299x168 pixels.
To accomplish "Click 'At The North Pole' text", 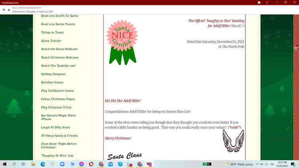I will coord(231,47).
